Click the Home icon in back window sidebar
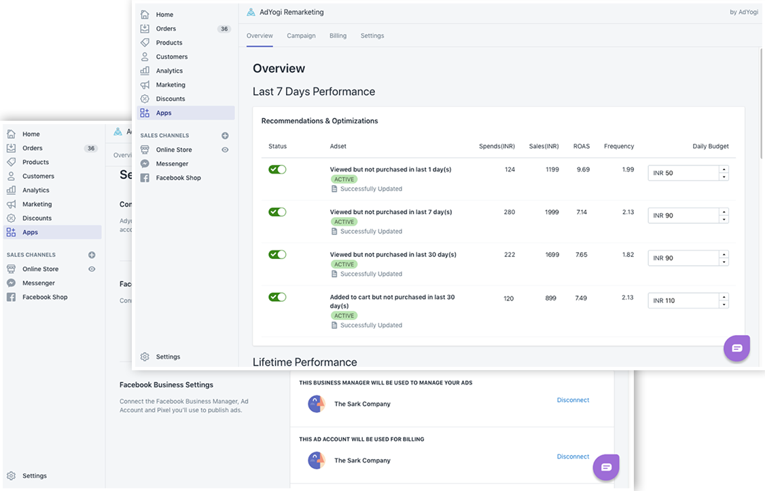 12,134
